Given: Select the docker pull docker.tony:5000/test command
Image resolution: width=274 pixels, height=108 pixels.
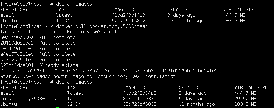Looking at the screenshot, I should [x=102, y=26].
